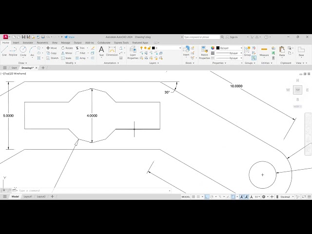The height and width of the screenshot is (234, 312).
Task: Click the Group tool
Action: tap(247, 51)
